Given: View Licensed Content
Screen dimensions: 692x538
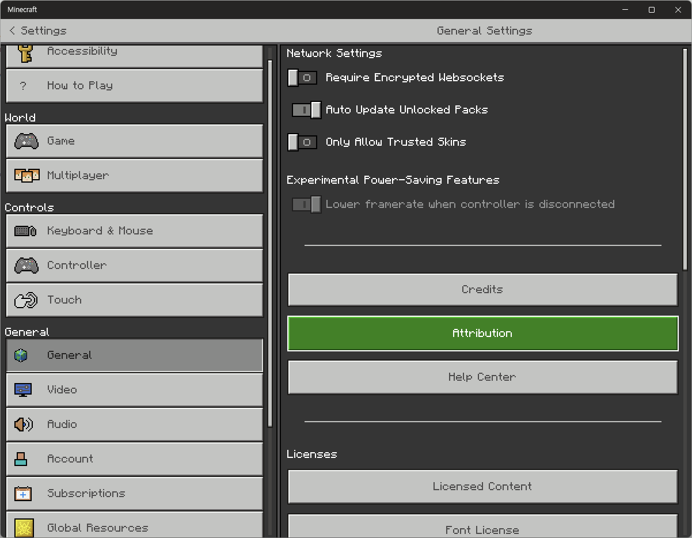Looking at the screenshot, I should (482, 487).
